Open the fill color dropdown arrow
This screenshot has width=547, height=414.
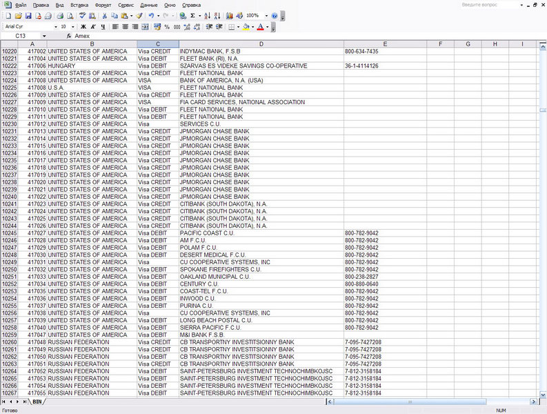pos(253,27)
